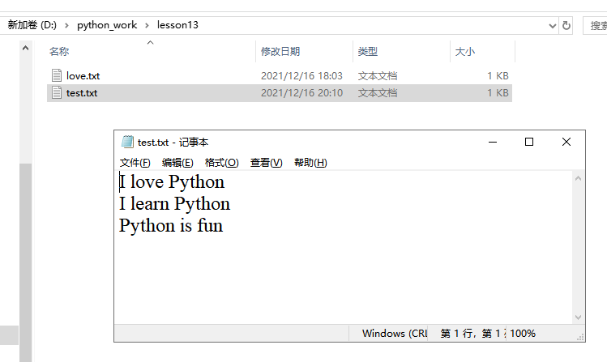Click the test.txt - 记事本 title text
607x362 pixels.
coord(173,143)
